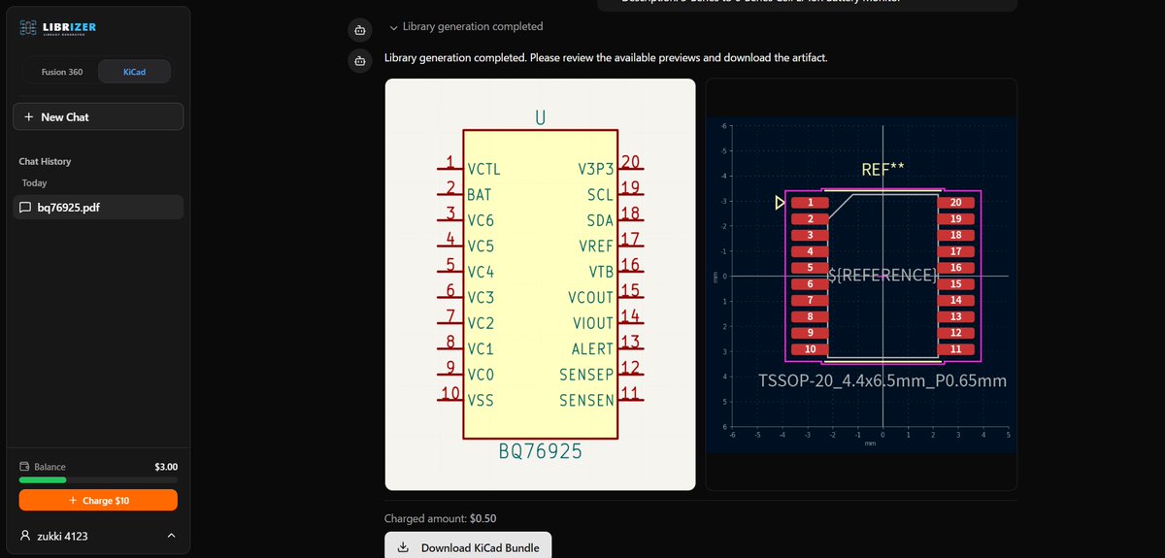Click the $3.00 balance amount
Image resolution: width=1165 pixels, height=558 pixels.
[x=166, y=467]
